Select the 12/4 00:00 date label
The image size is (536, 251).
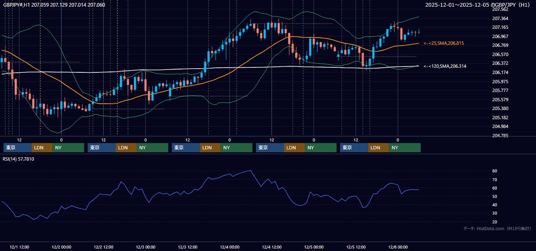(230, 247)
